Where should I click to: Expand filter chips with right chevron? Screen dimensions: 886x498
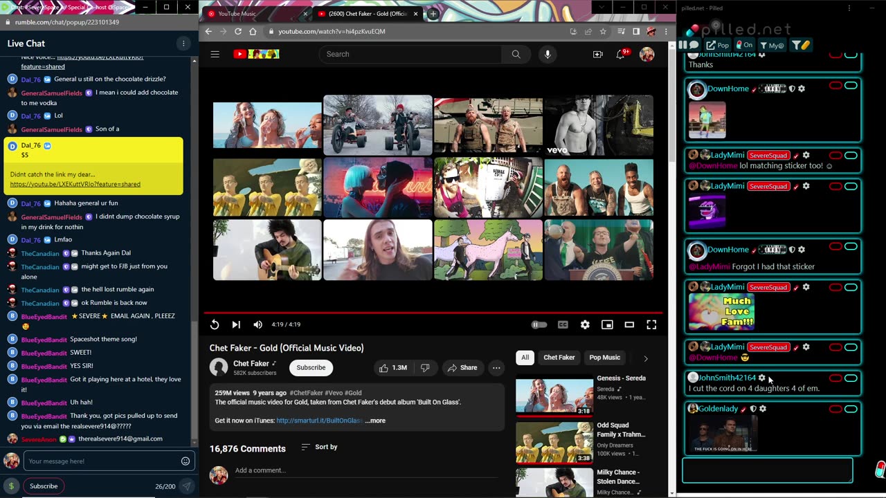[645, 358]
